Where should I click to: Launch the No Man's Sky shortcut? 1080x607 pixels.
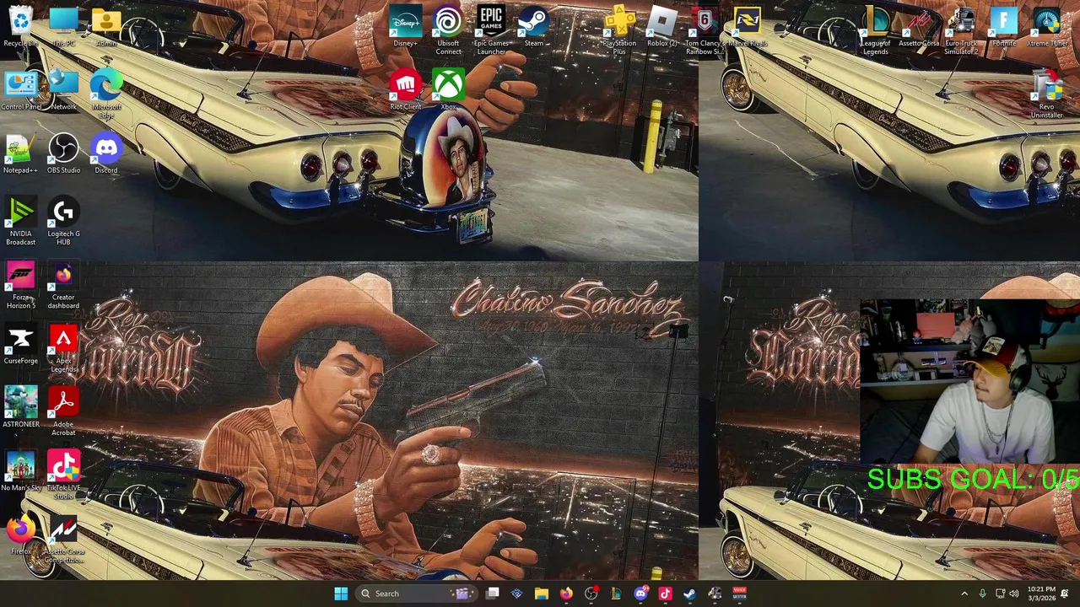click(20, 473)
